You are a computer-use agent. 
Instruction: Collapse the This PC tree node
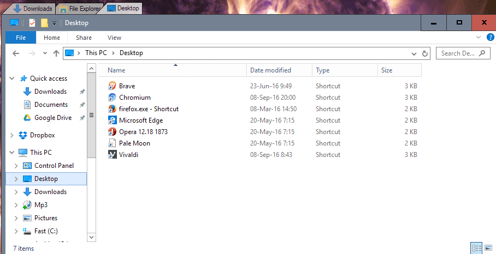[11, 153]
